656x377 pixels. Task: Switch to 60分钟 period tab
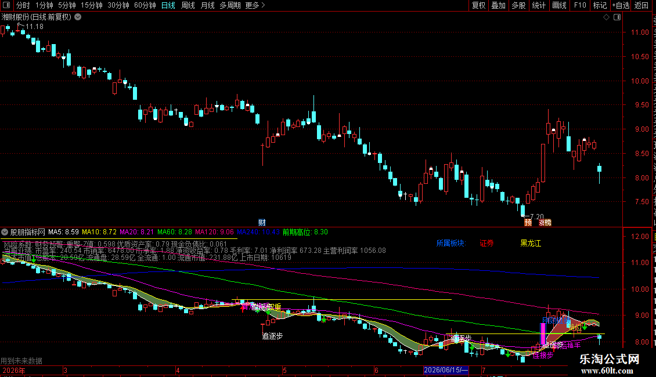coord(145,5)
